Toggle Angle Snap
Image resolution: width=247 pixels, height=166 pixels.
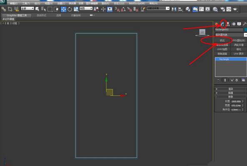tap(123, 9)
